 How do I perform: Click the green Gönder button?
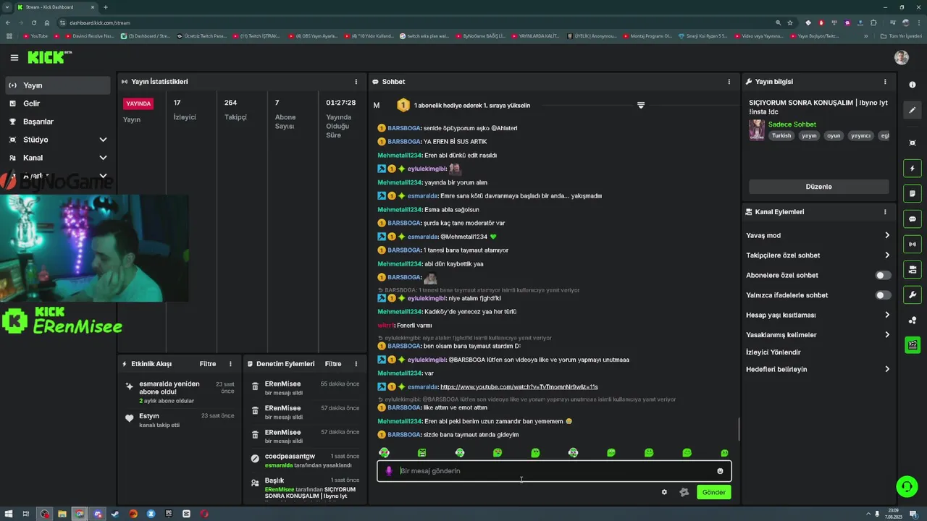click(x=713, y=492)
